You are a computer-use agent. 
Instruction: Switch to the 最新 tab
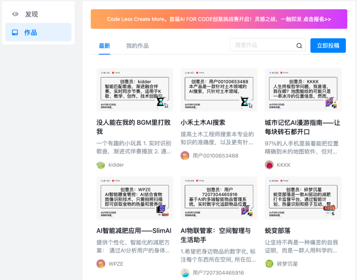point(104,46)
